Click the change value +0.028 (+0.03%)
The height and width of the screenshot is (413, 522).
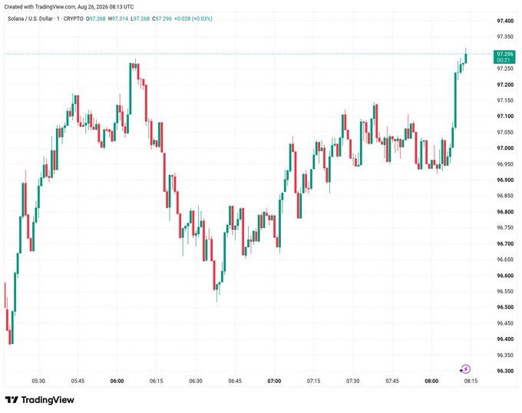[193, 18]
